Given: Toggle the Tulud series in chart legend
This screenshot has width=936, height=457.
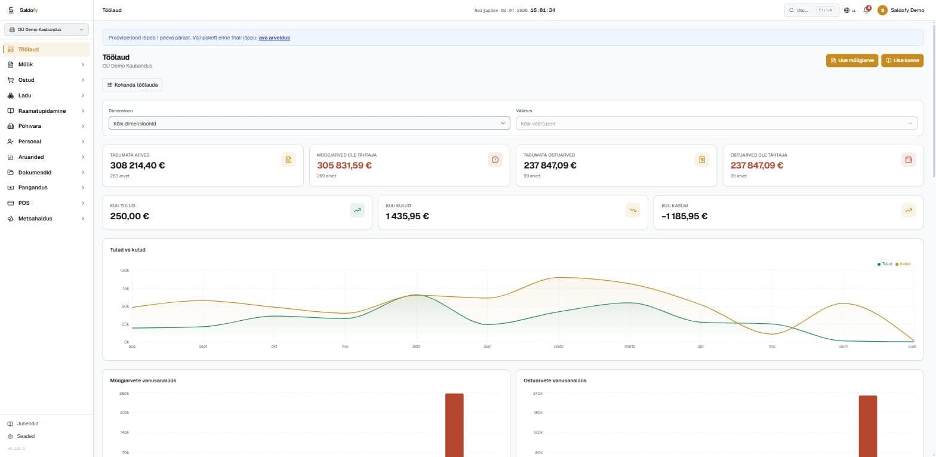Looking at the screenshot, I should tap(885, 264).
